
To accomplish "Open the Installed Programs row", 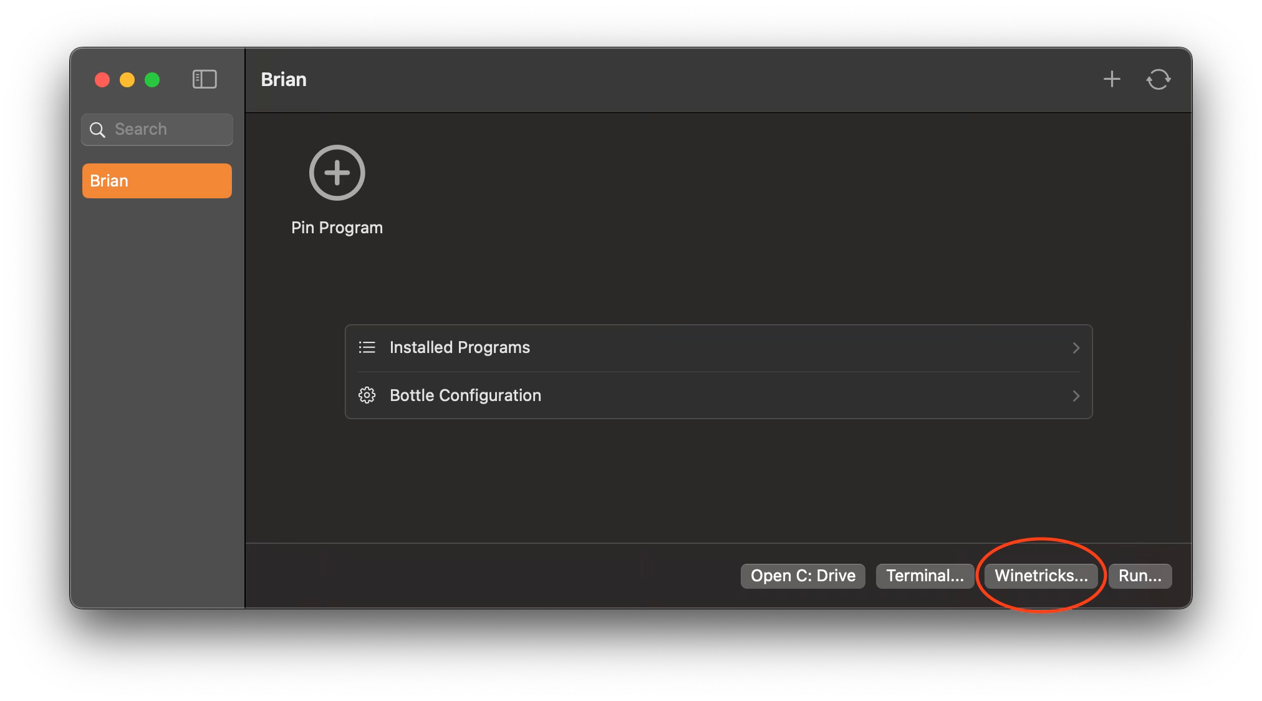I will pyautogui.click(x=718, y=348).
